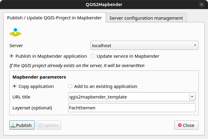The image size is (208, 139).
Task: Click the Mapbender logo icon
Action: point(15,32)
